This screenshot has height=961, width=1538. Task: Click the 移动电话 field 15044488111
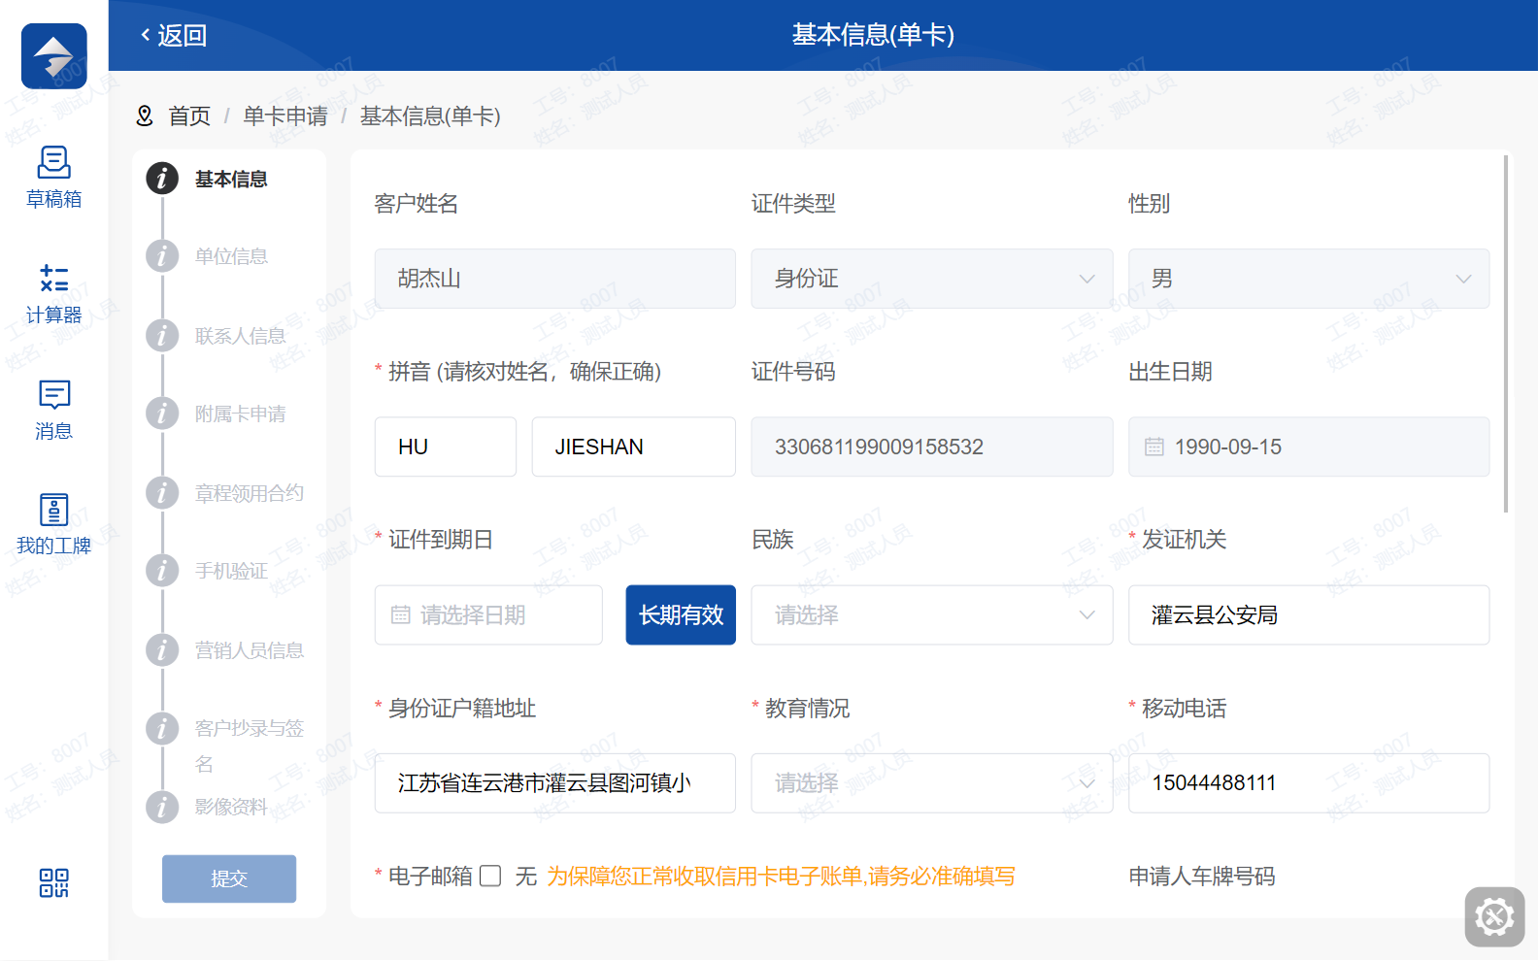tap(1309, 783)
